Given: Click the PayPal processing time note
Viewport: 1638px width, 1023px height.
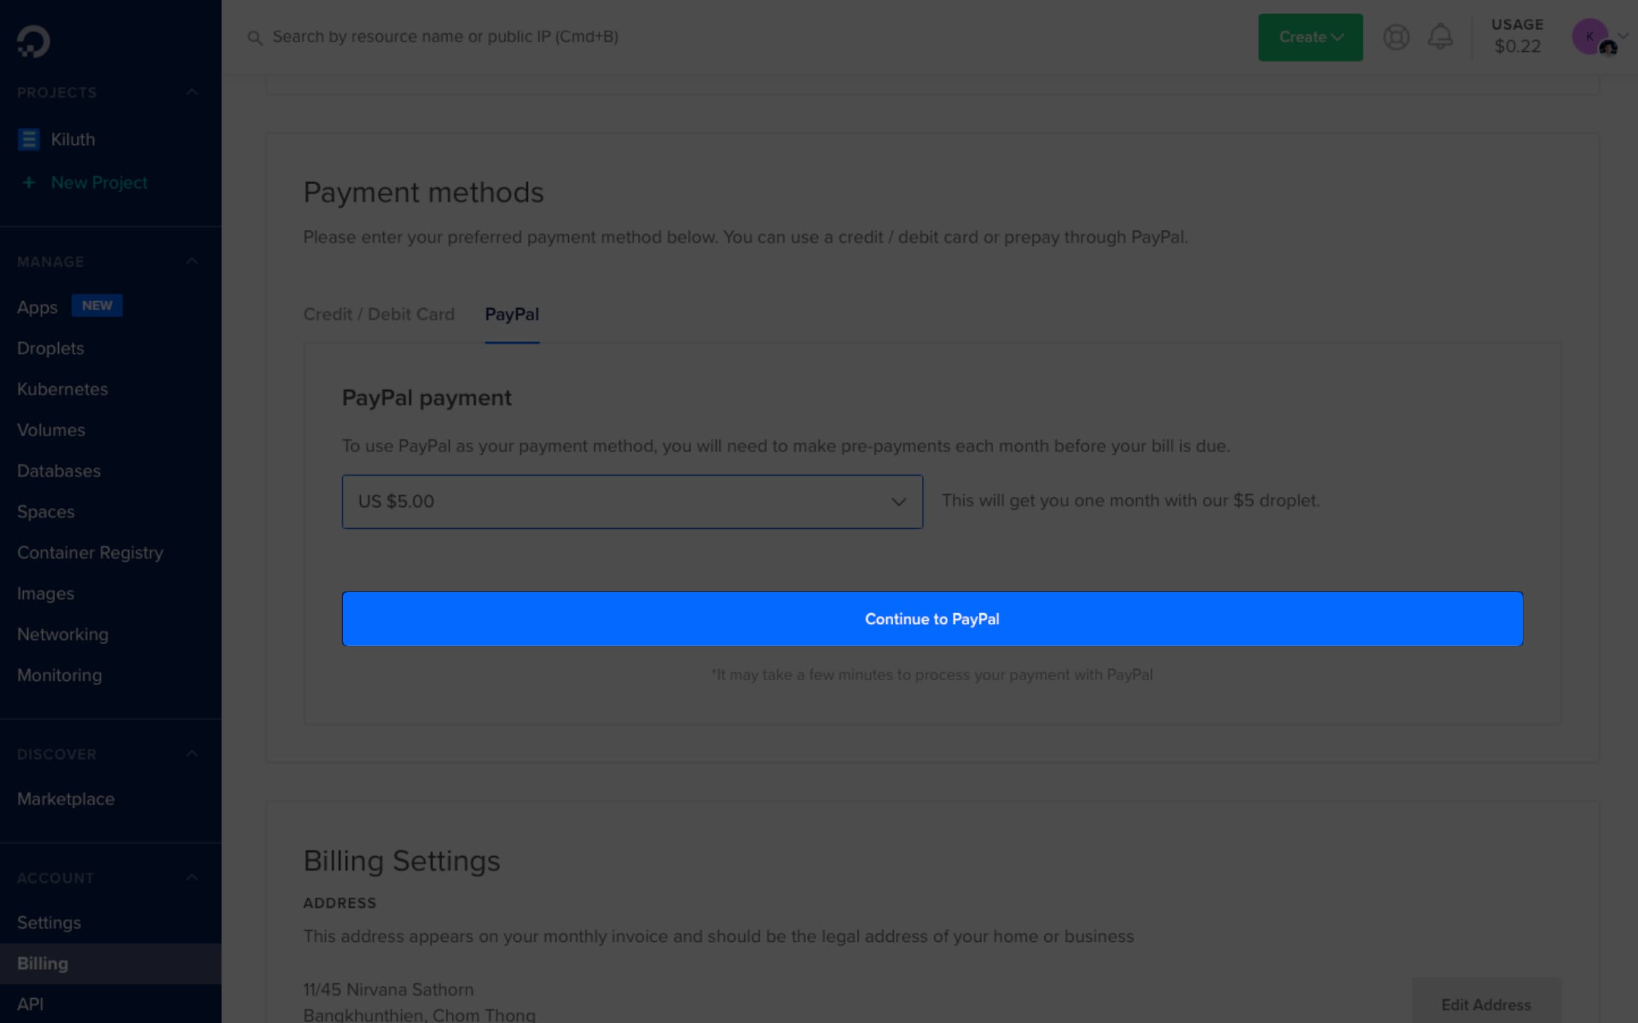Looking at the screenshot, I should (932, 675).
